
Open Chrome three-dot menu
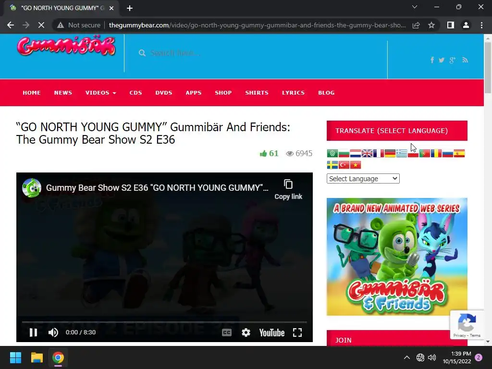(x=481, y=25)
